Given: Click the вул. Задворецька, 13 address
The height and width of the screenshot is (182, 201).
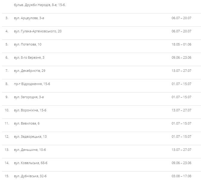Looking at the screenshot, I should point(30,136).
